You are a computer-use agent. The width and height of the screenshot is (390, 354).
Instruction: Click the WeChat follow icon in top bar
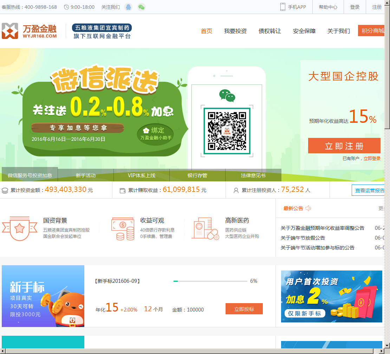[141, 7]
